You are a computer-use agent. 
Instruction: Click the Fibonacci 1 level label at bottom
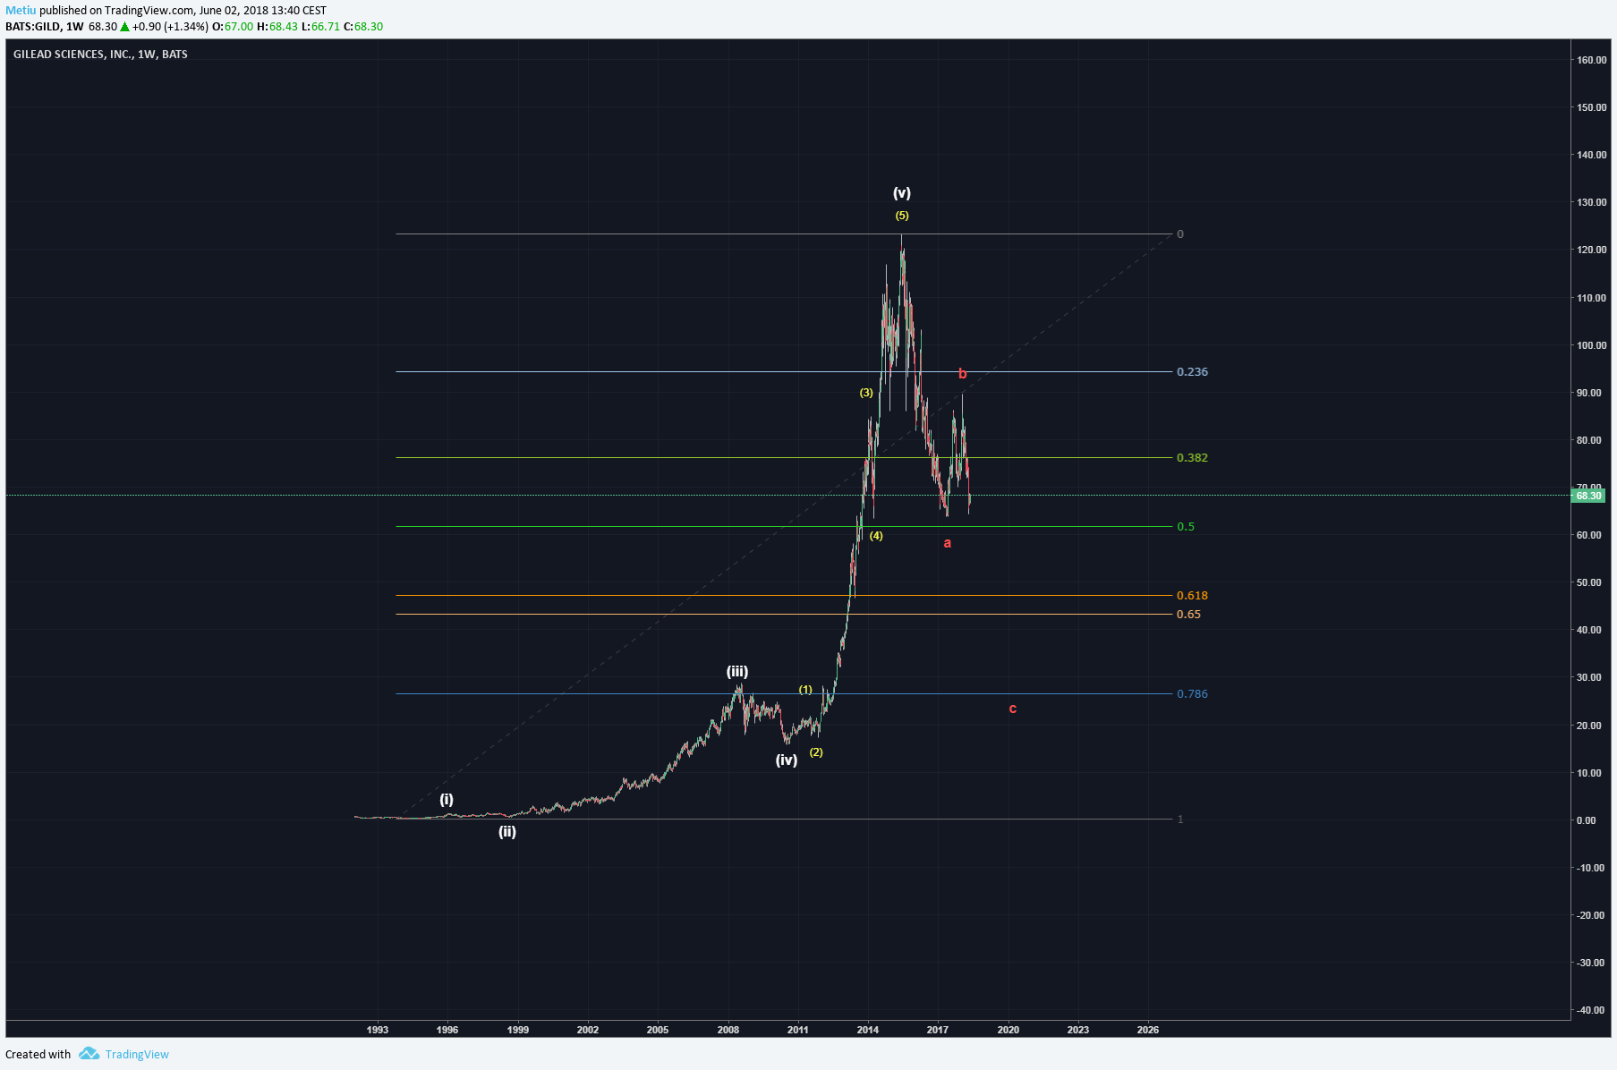click(1180, 819)
